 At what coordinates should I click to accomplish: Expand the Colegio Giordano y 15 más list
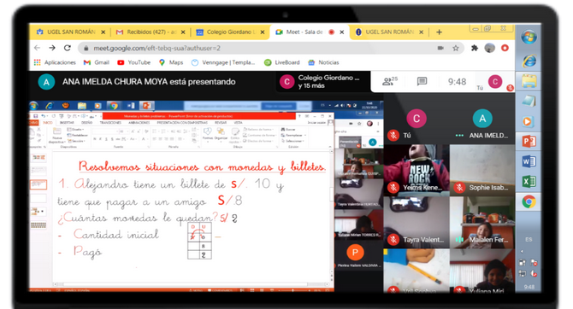point(322,82)
